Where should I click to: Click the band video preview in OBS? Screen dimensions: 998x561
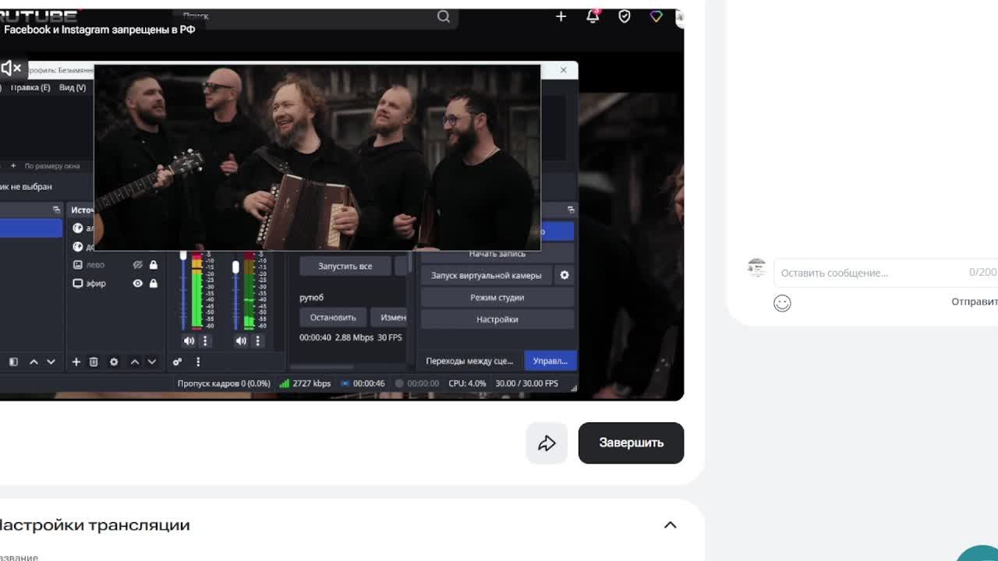[317, 158]
